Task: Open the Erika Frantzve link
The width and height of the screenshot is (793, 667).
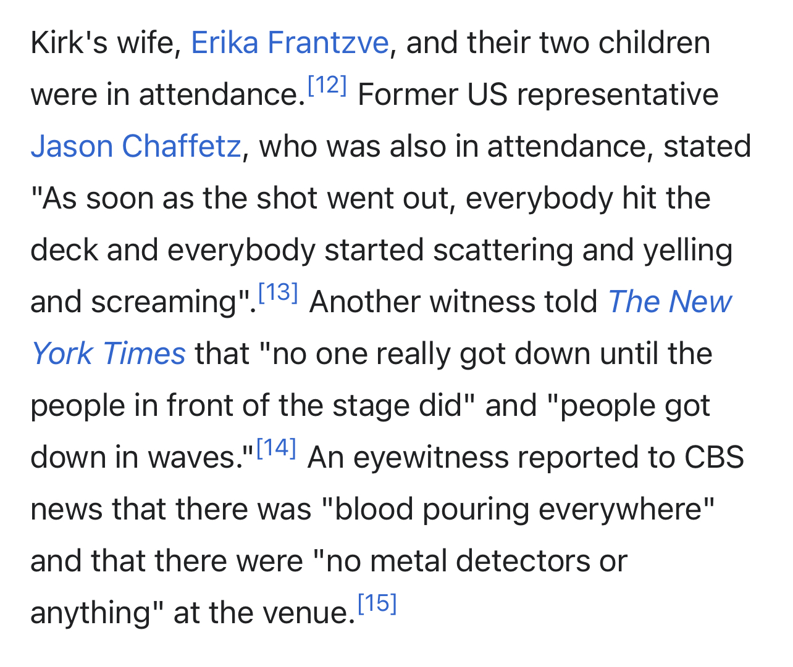Action: click(290, 43)
